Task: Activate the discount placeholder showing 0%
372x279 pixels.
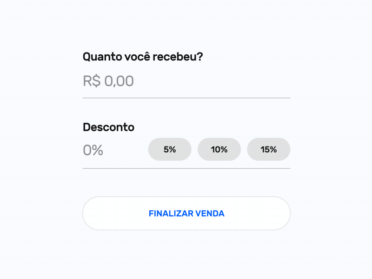Action: [93, 150]
